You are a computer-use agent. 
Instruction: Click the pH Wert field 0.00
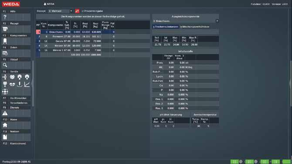coord(157,126)
